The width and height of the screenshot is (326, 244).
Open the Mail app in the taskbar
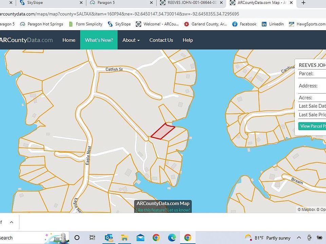click(140, 238)
